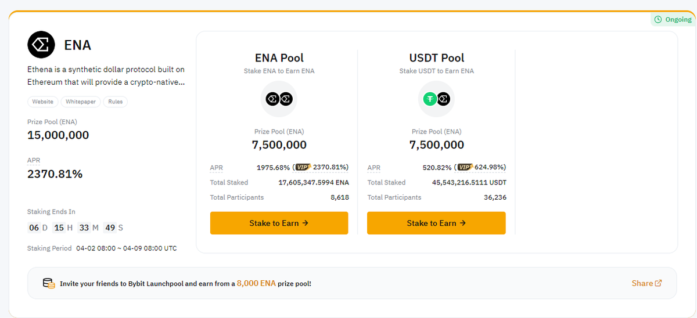Click the Ongoing status badge text
The height and width of the screenshot is (318, 697).
click(678, 19)
